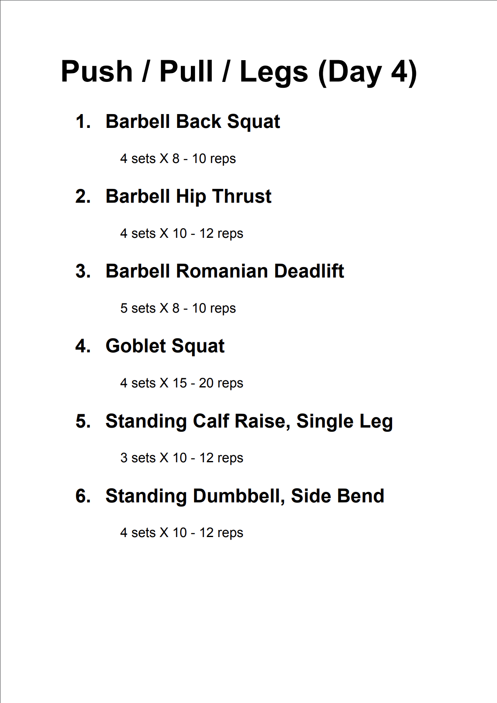Click the "5 sets X 8 - 10 reps" line

(178, 308)
